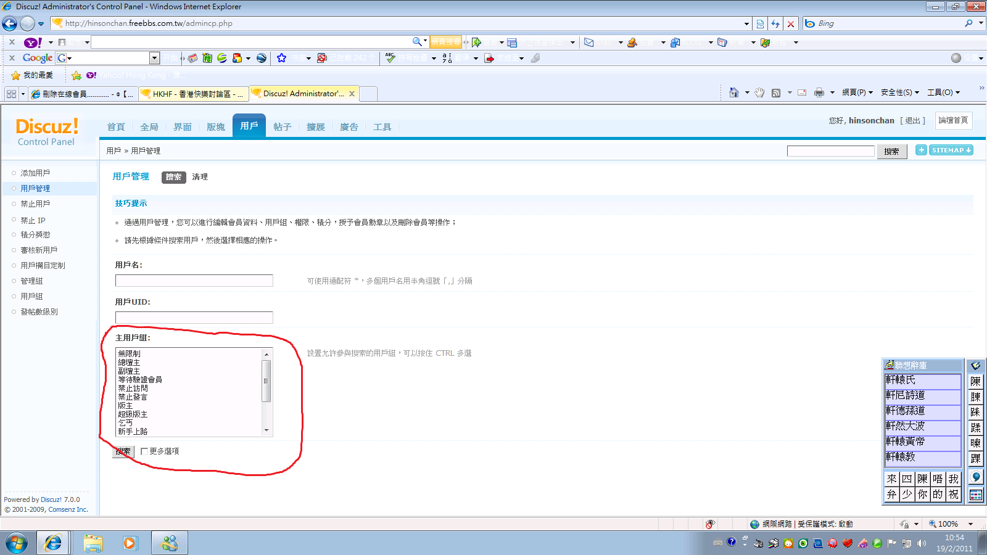Screen dimensions: 987x555
Task: Click the Google toolbar bookmark star
Action: [281, 58]
